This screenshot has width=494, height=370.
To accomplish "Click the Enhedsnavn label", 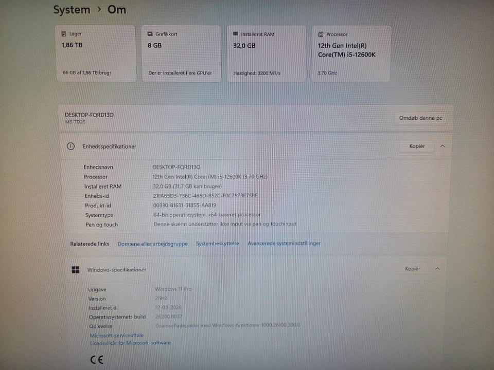I will tap(98, 167).
